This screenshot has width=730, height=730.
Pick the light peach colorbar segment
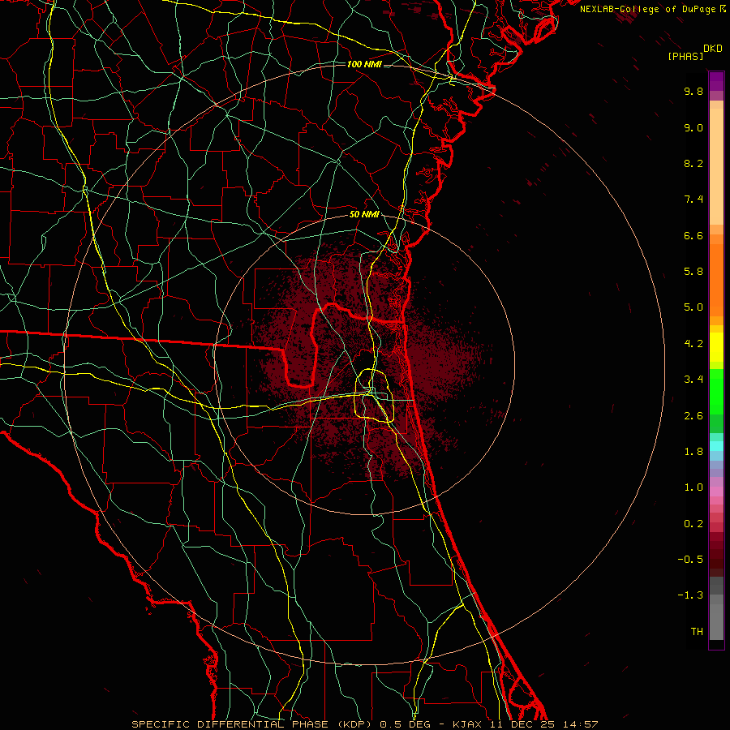tap(716, 166)
